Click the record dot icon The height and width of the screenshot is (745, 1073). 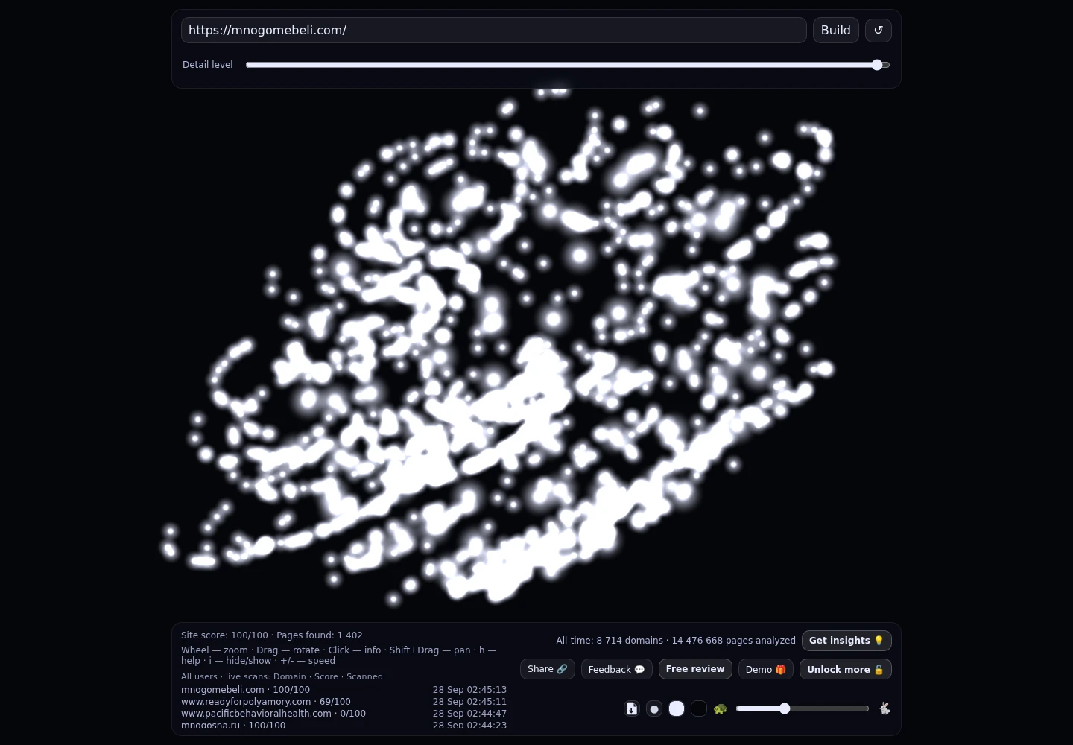[654, 708]
